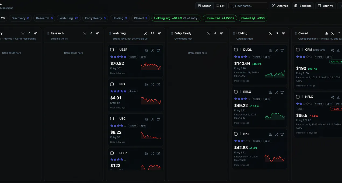Analyze the Watching column via scan icon
This screenshot has height=183, width=342.
coord(145,33)
